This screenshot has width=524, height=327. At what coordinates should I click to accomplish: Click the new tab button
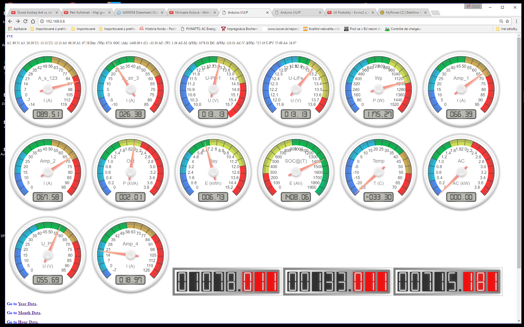point(435,13)
